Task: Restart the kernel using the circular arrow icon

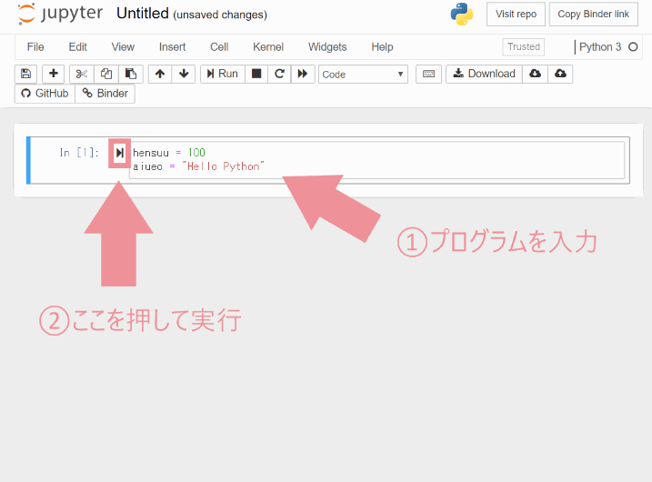Action: pyautogui.click(x=280, y=74)
